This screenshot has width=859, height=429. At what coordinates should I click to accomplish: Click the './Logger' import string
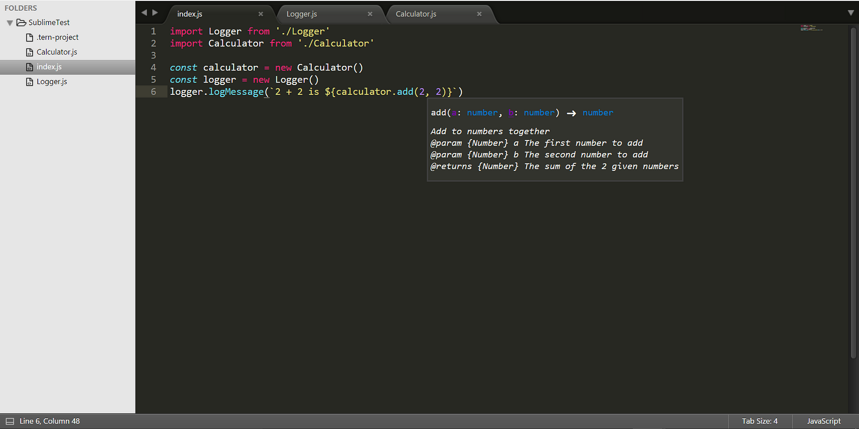[302, 31]
